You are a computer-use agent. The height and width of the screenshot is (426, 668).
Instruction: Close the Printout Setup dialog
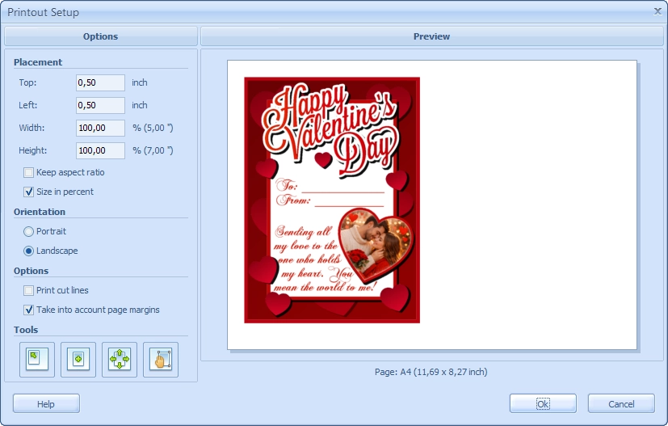coord(656,11)
